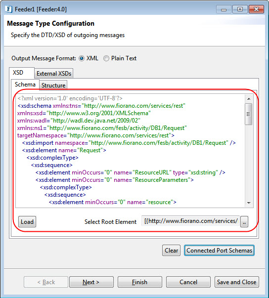Select Plain Text output format
The height and width of the screenshot is (298, 269).
click(x=106, y=58)
